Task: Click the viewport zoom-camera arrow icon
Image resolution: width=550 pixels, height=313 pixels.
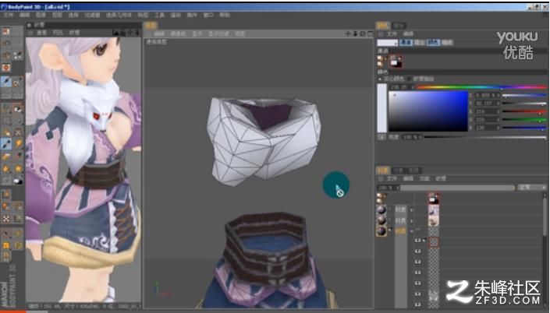Action: click(x=355, y=33)
